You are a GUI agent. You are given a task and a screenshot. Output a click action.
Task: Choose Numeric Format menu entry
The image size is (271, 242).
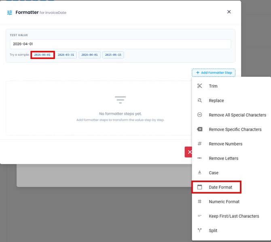coord(224,202)
